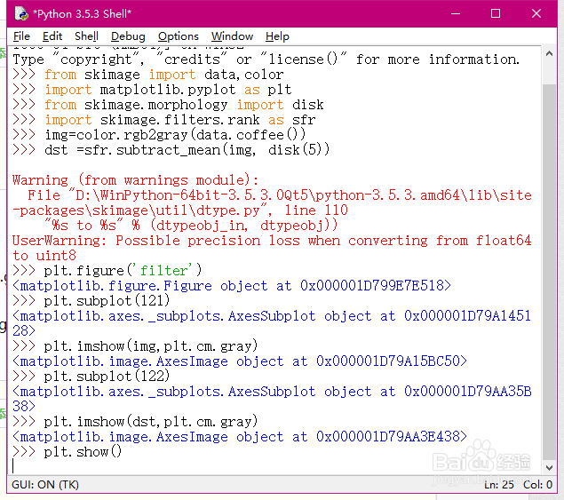Open the Options menu
564x500 pixels.
pos(178,36)
